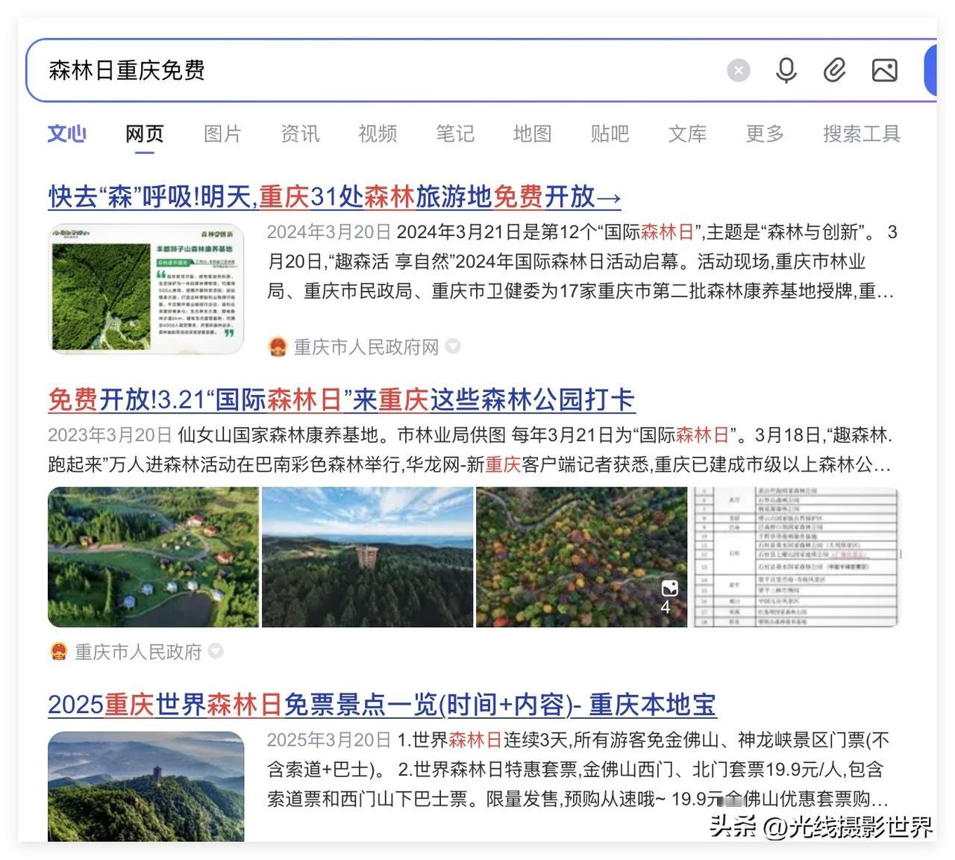View the colorful autumn forest thumbnail
Screen dimensions: 955x860
click(581, 557)
